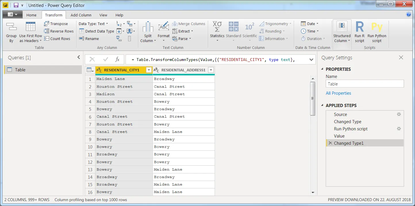Viewport: 415px width, 206px height.
Task: Open Structured Column tool
Action: tap(342, 26)
